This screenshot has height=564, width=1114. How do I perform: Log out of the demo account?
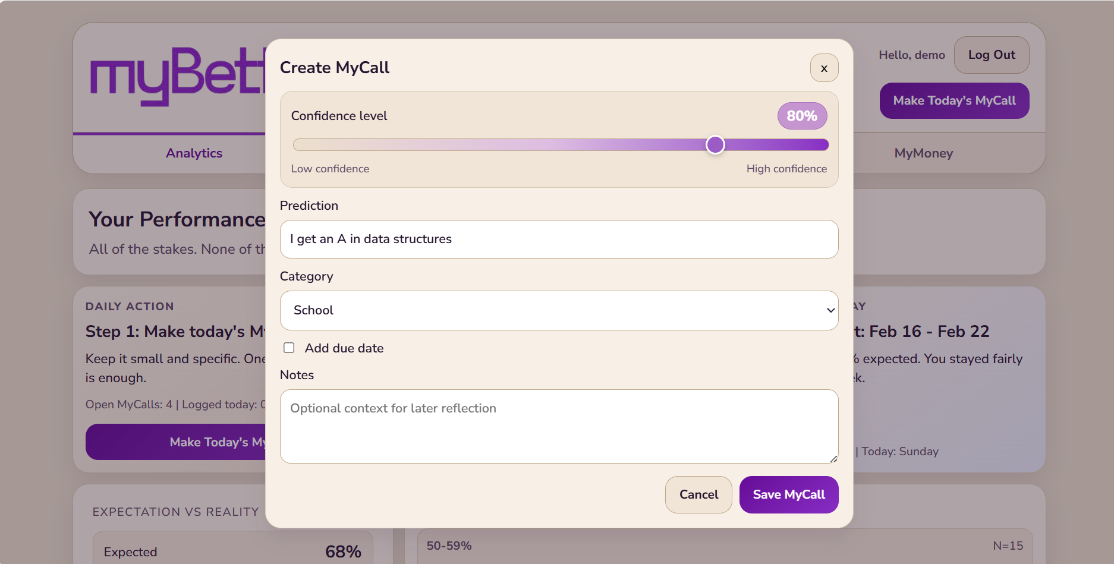click(991, 55)
